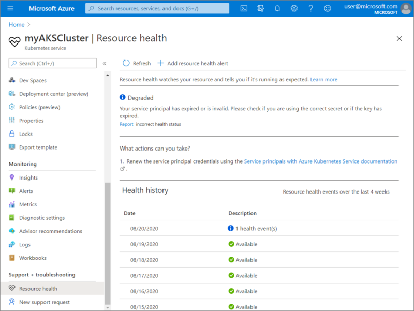This screenshot has width=414, height=311.
Task: Open Azure Cloud Shell from the top bar
Action: (x=244, y=8)
